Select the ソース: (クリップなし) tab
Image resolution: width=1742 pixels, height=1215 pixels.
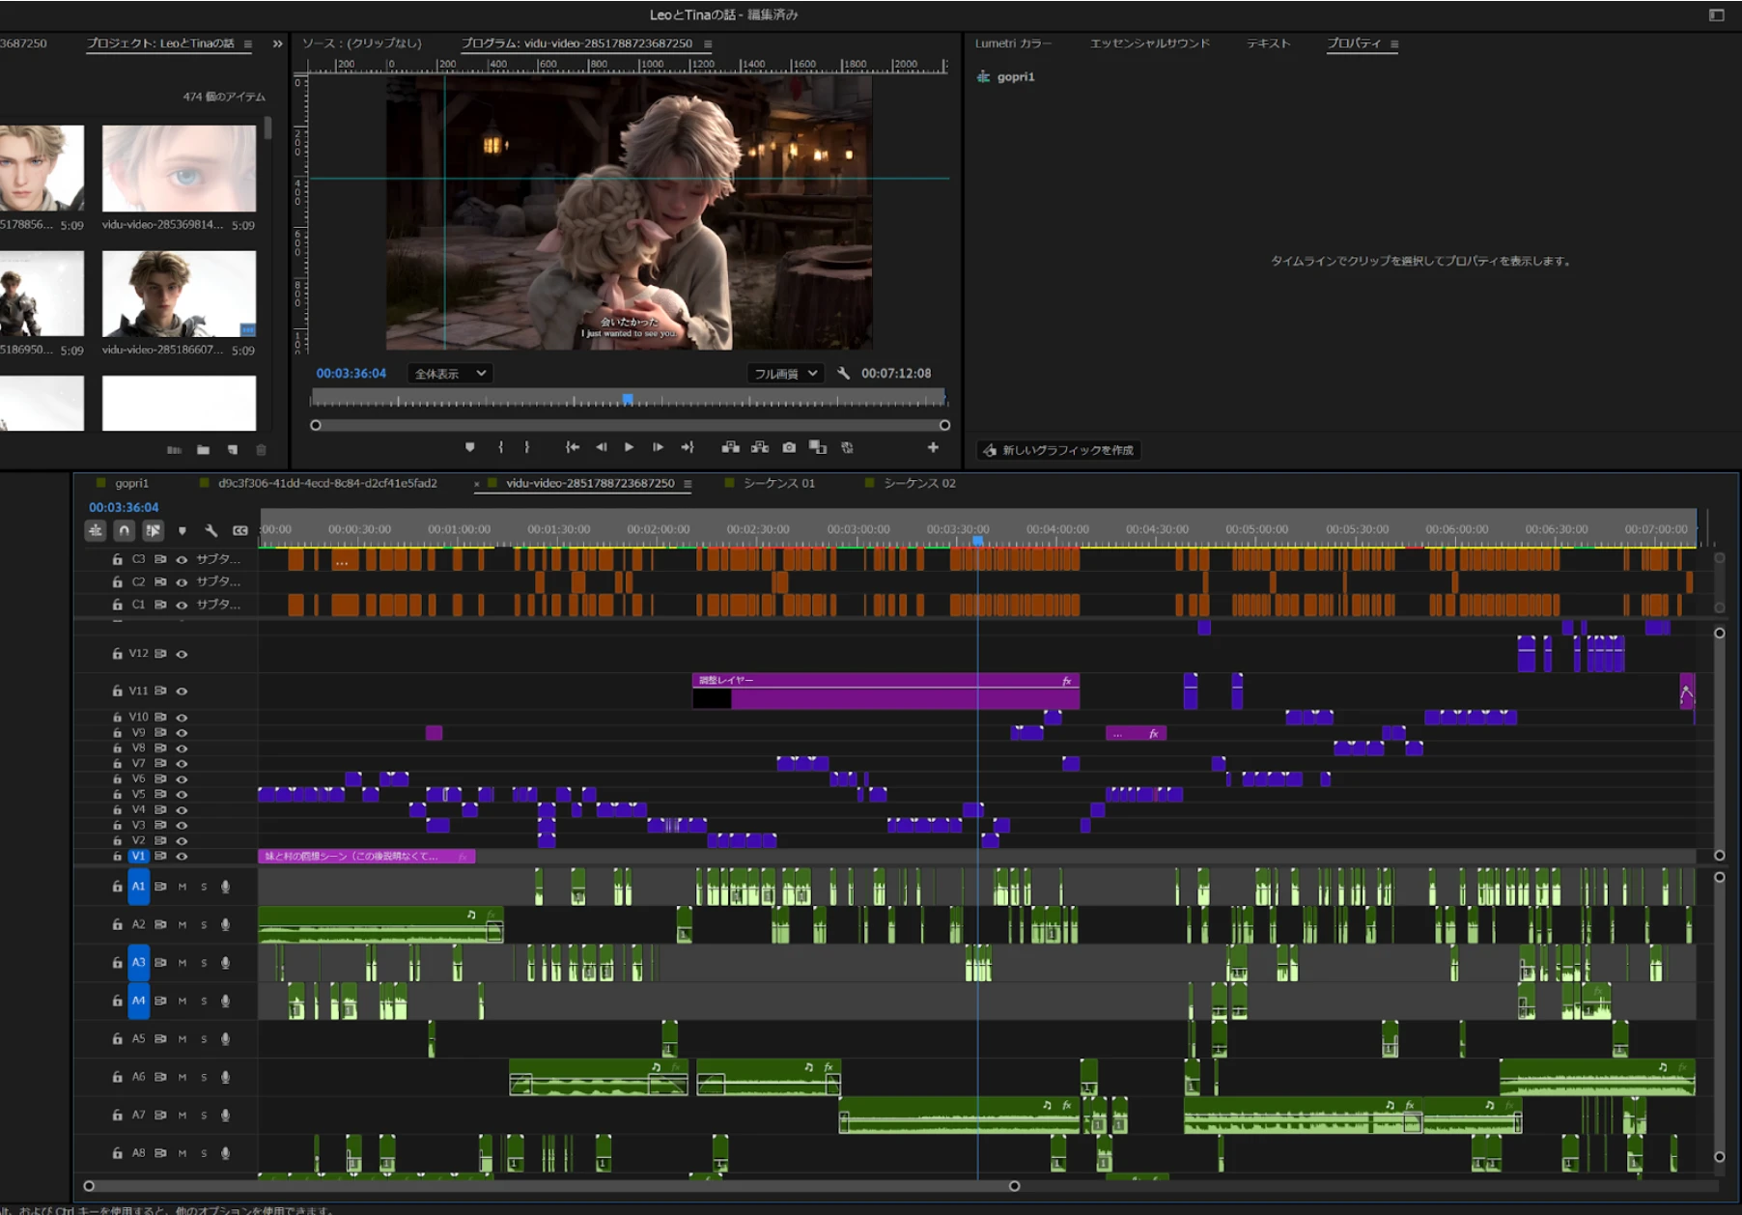coord(361,43)
